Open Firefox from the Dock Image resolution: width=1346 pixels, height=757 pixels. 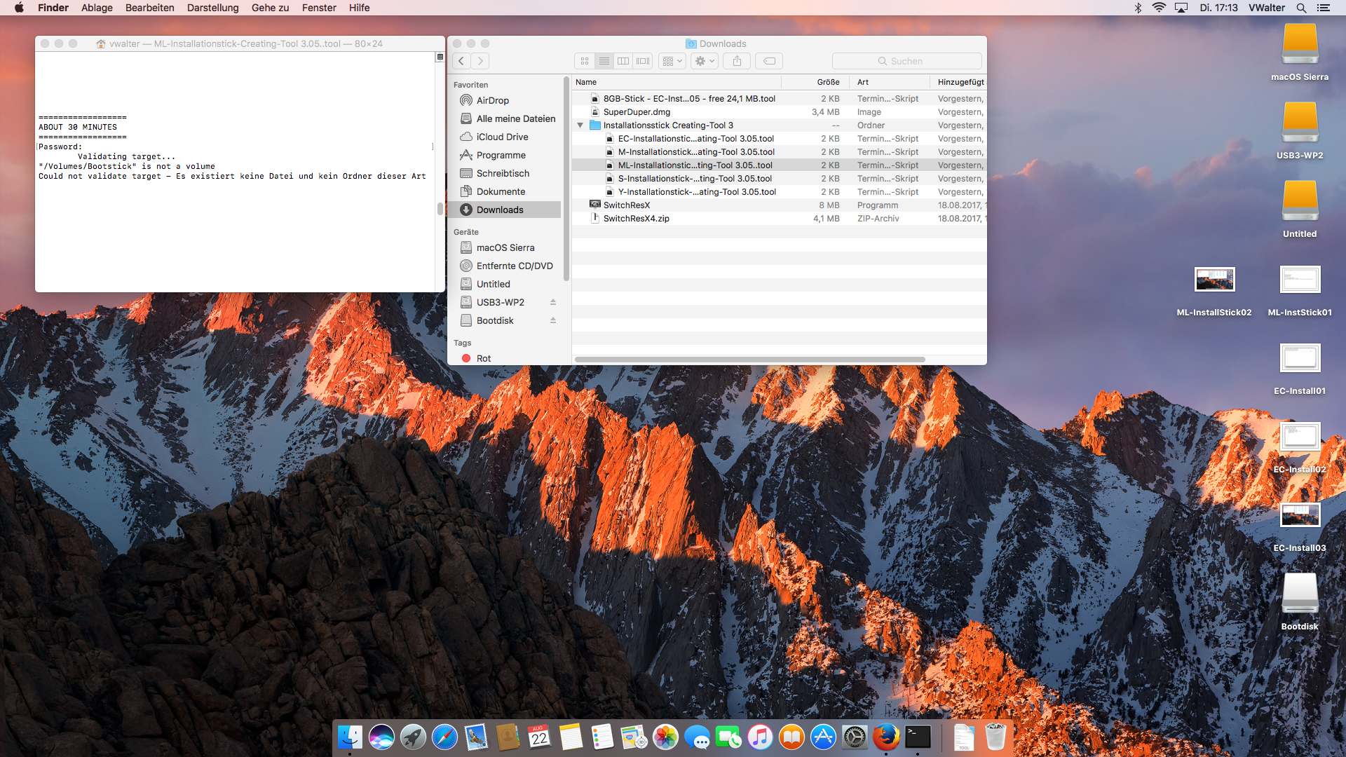886,737
